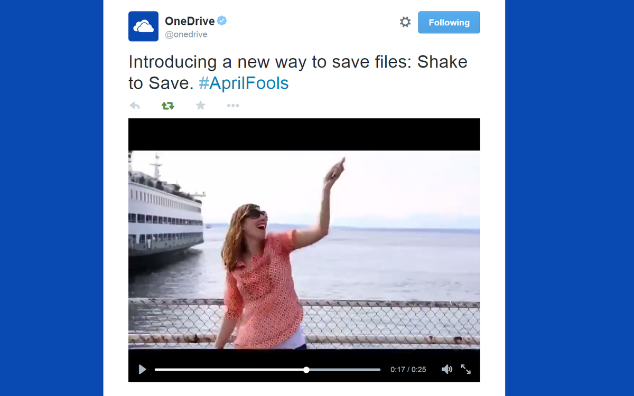634x396 pixels.
Task: Click the @onedrive handle
Action: click(186, 34)
